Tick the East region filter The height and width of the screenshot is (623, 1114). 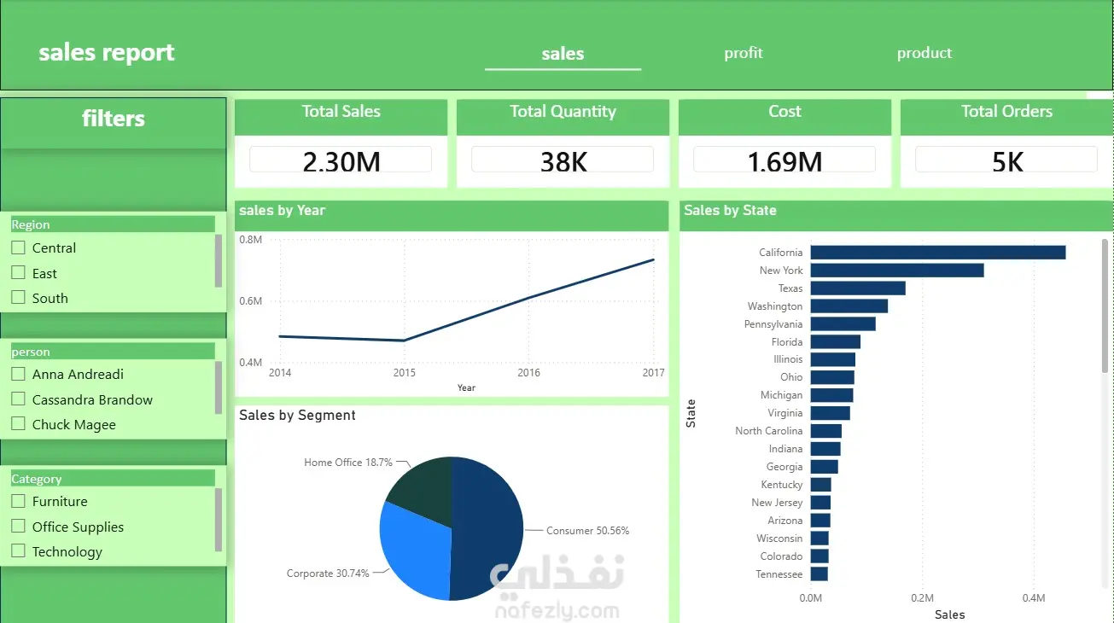click(18, 273)
